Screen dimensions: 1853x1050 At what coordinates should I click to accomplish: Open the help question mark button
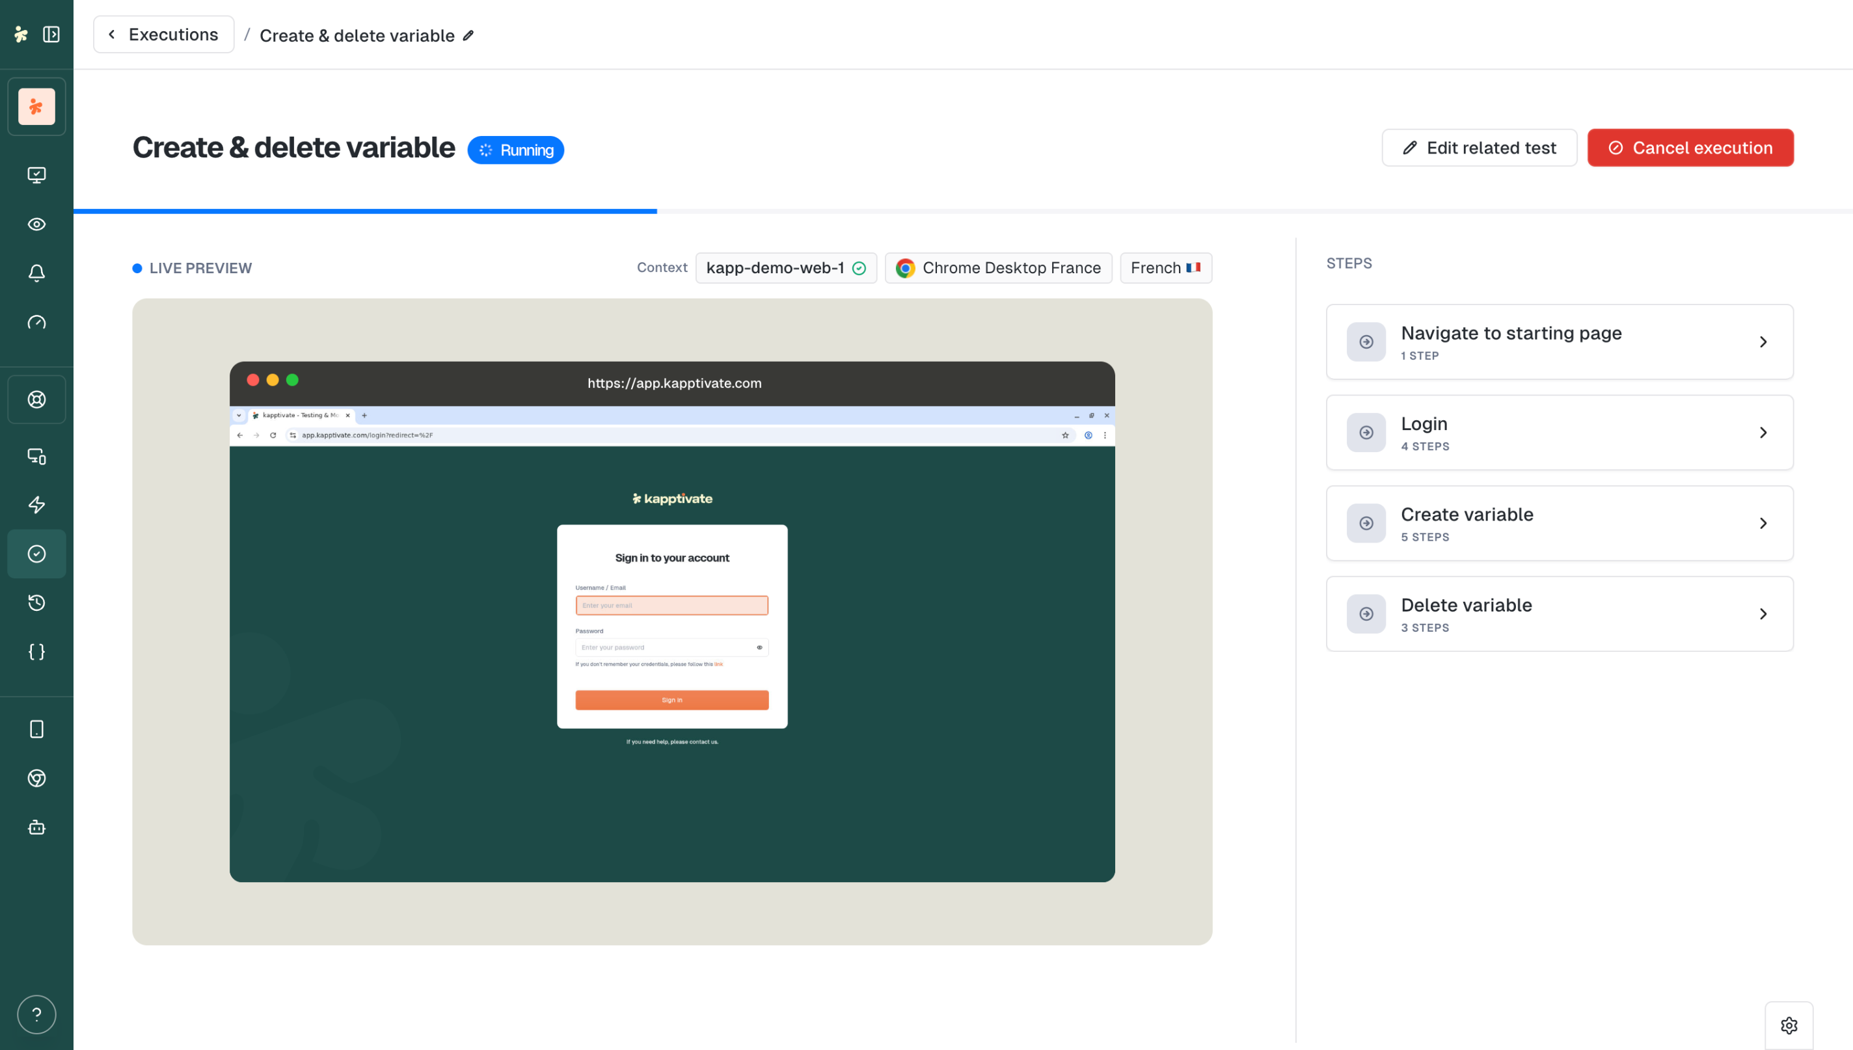pyautogui.click(x=37, y=1015)
